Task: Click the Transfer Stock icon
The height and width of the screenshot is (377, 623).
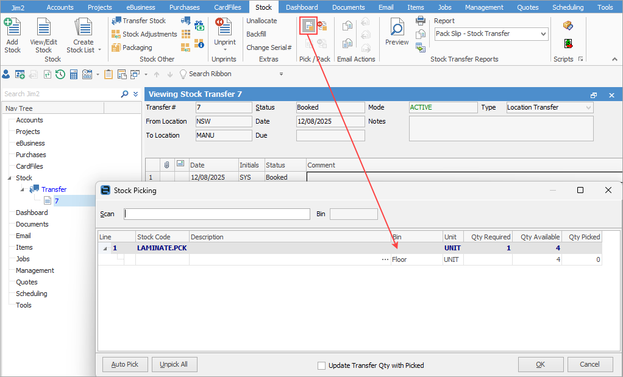Action: (x=116, y=21)
